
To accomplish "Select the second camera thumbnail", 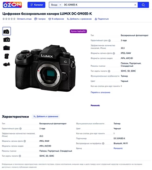I will point(7,40).
